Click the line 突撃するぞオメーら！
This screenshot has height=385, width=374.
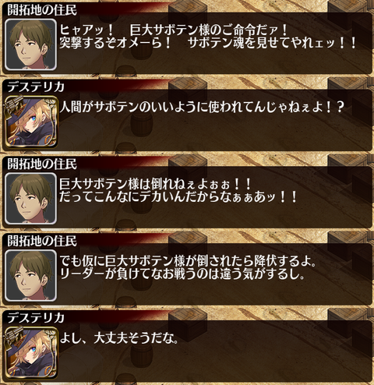tap(115, 43)
